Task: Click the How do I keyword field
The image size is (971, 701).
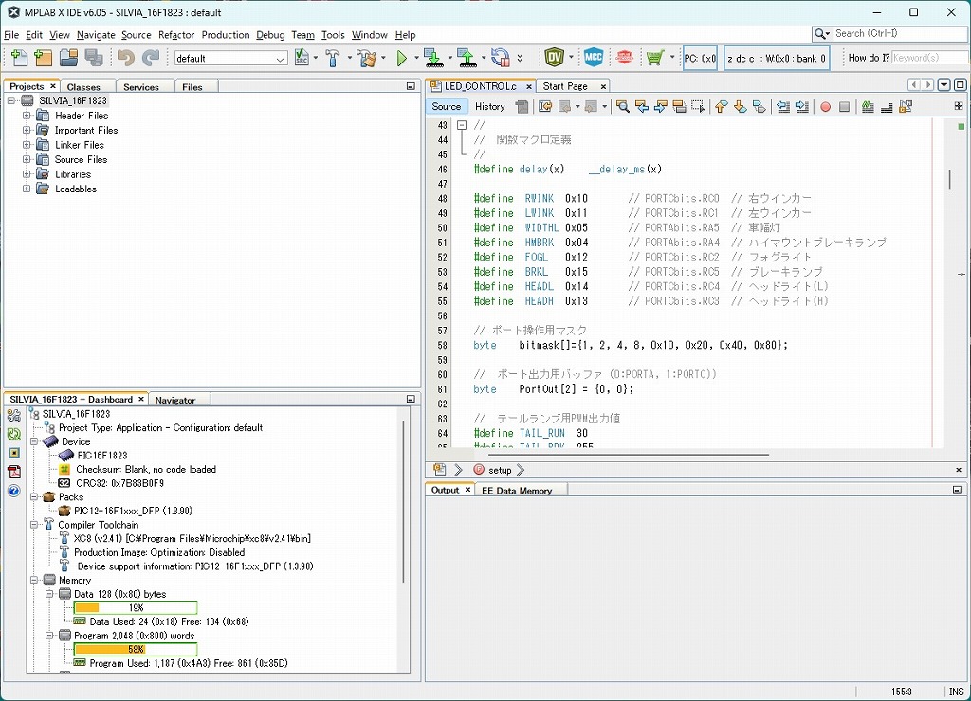Action: coord(930,58)
